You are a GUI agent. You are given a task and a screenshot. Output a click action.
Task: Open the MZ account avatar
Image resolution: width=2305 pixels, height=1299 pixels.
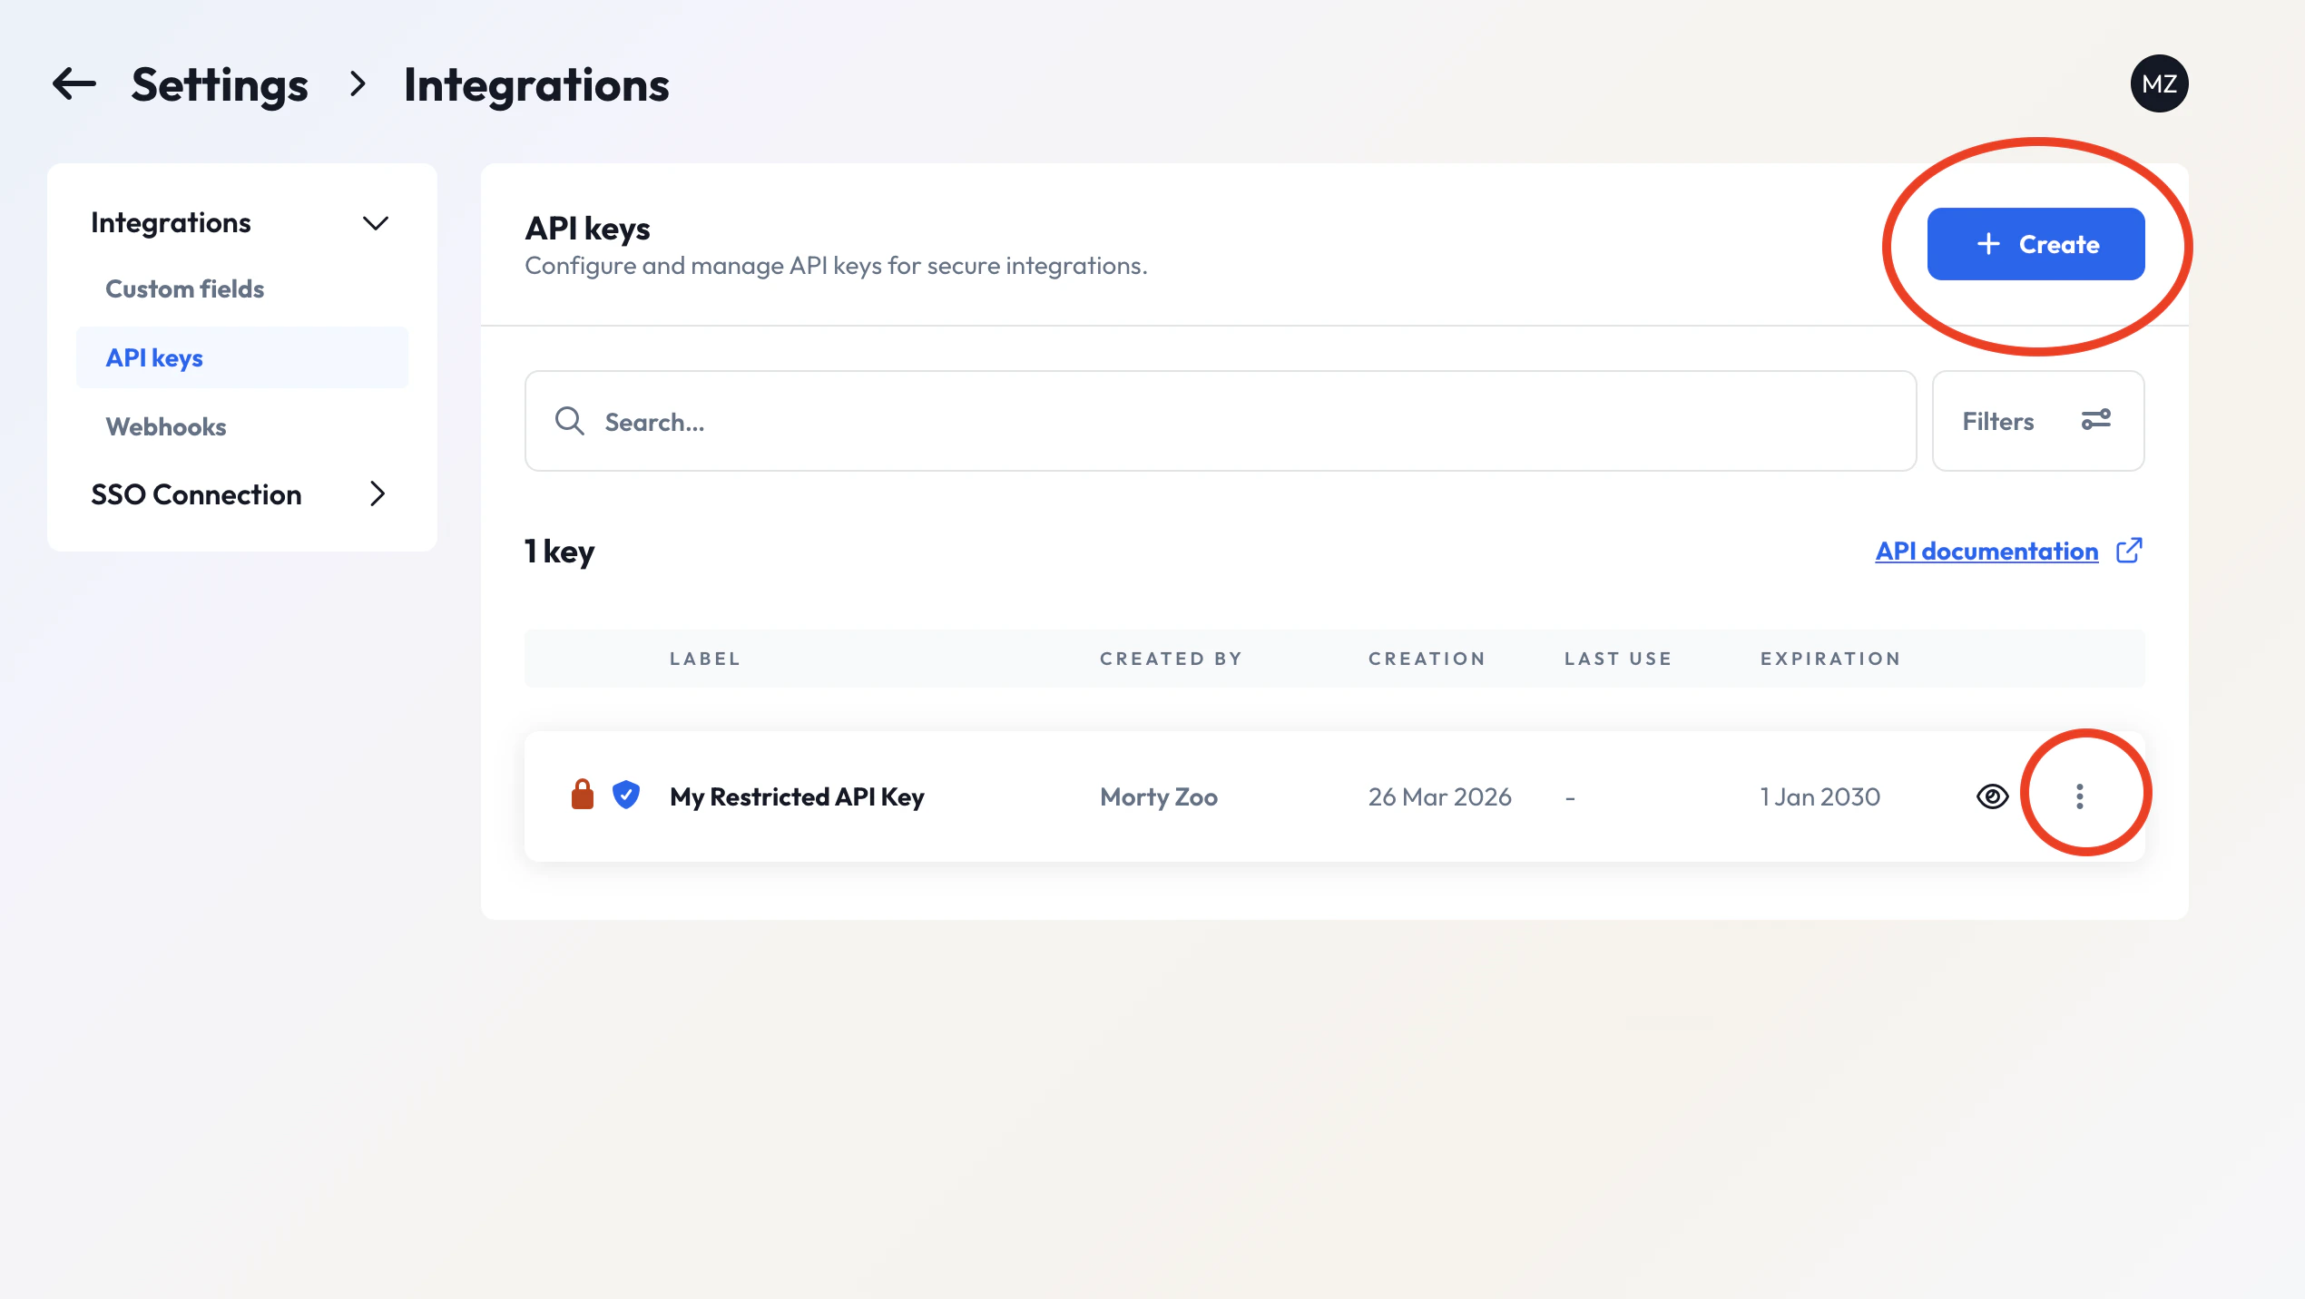coord(2160,83)
